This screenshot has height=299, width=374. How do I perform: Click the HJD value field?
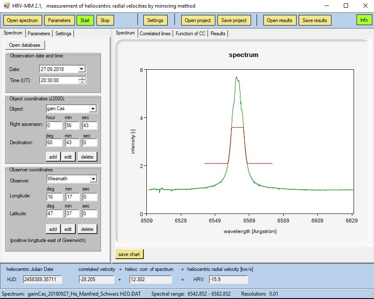click(x=43, y=279)
